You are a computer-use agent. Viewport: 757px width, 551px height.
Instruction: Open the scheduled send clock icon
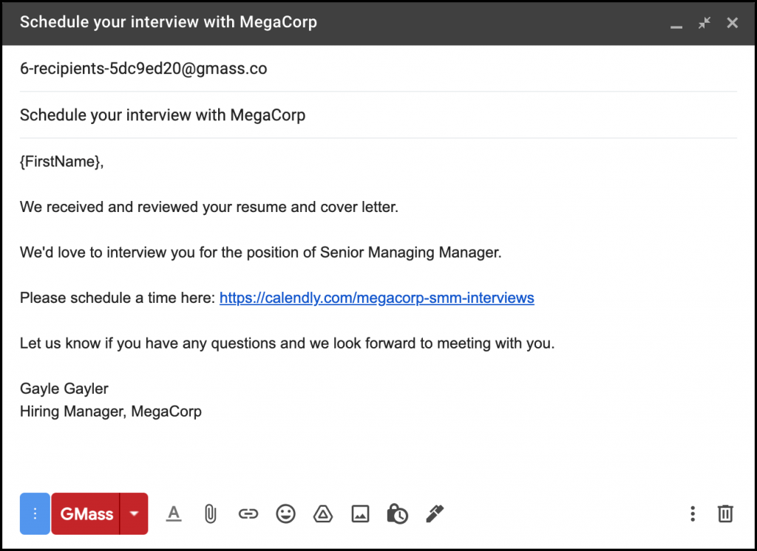pos(397,513)
